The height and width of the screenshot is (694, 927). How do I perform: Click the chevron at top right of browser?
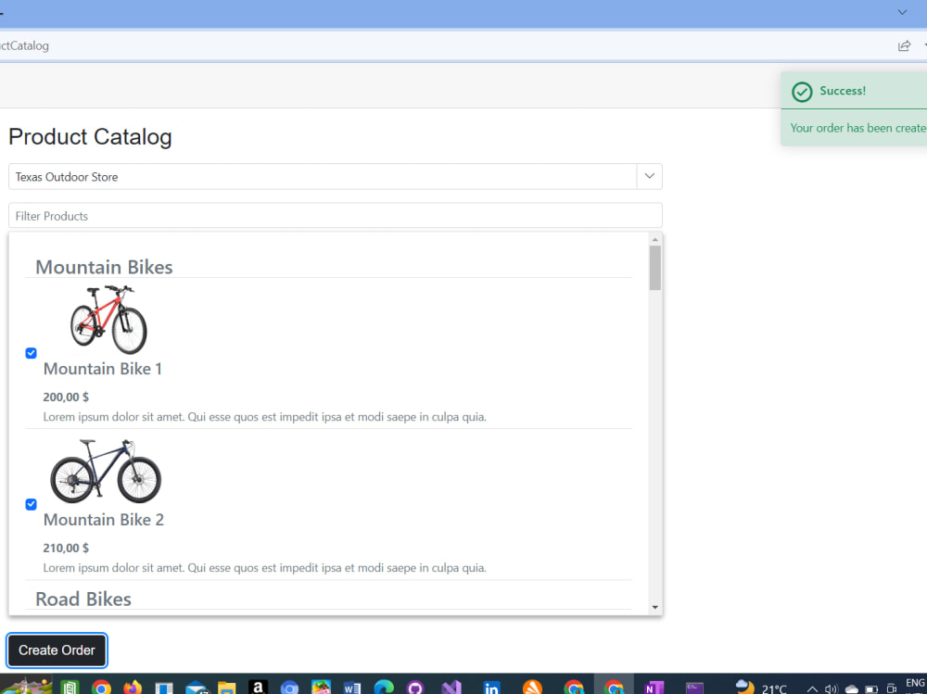coord(902,12)
